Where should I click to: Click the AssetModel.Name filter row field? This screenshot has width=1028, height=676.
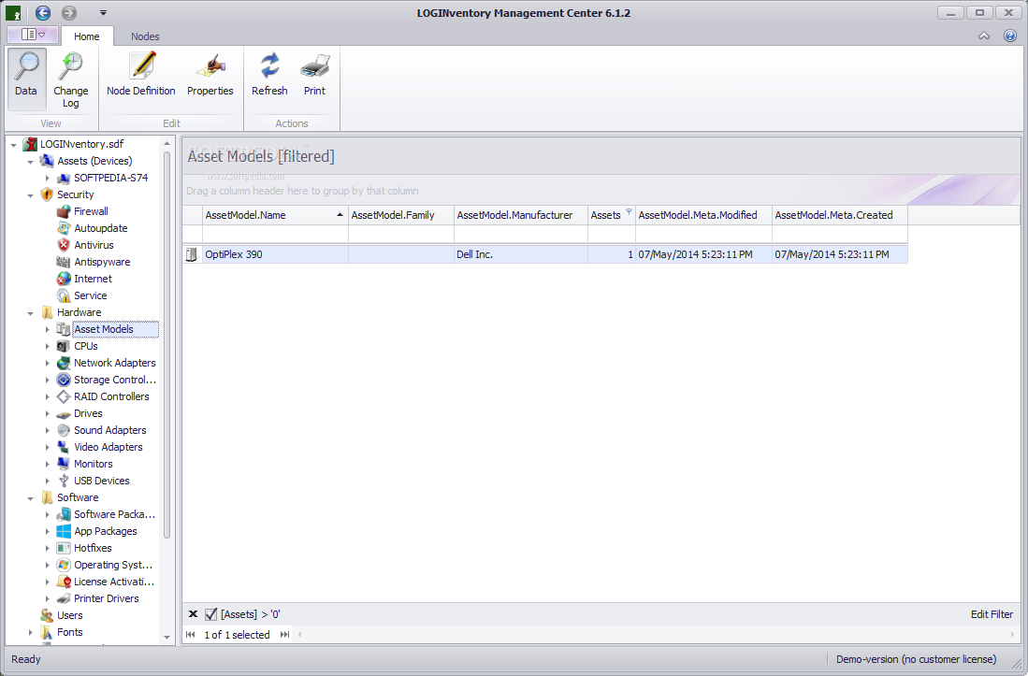tap(275, 234)
